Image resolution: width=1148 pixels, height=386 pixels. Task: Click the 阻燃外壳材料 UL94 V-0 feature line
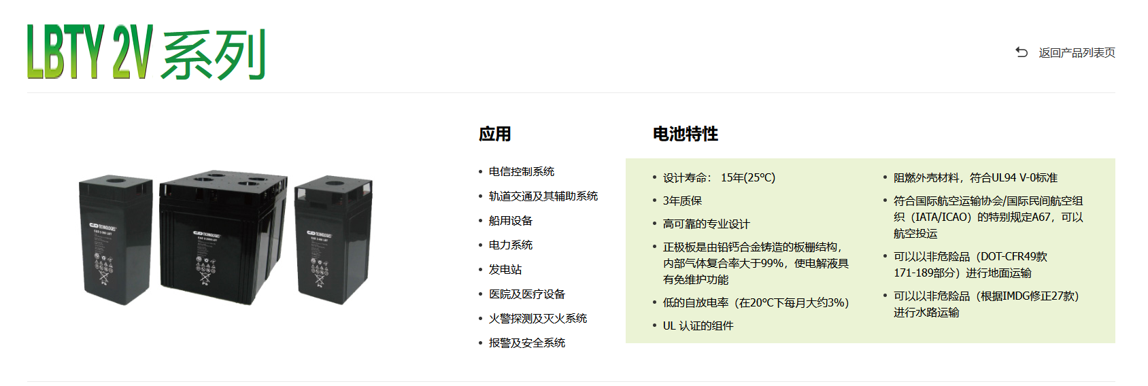(x=975, y=177)
